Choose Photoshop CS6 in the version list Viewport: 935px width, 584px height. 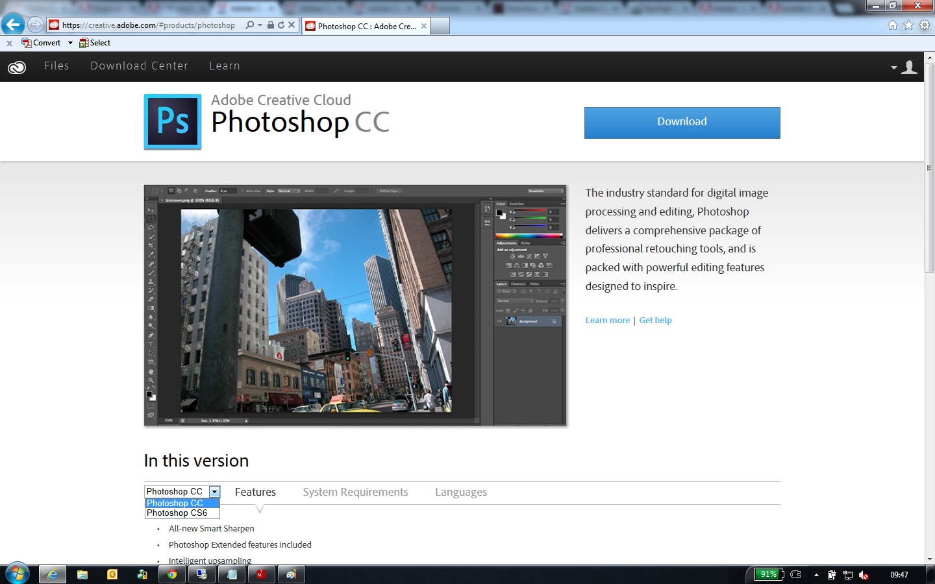[x=182, y=513]
